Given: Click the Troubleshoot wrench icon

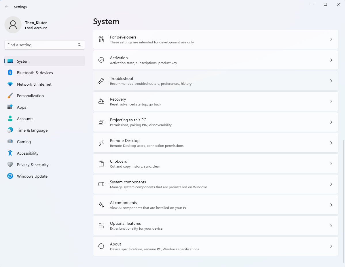Looking at the screenshot, I should [x=101, y=81].
